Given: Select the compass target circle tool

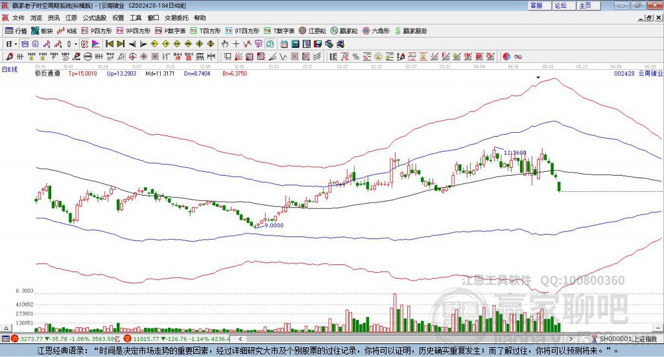Looking at the screenshot, I should click(x=132, y=56).
